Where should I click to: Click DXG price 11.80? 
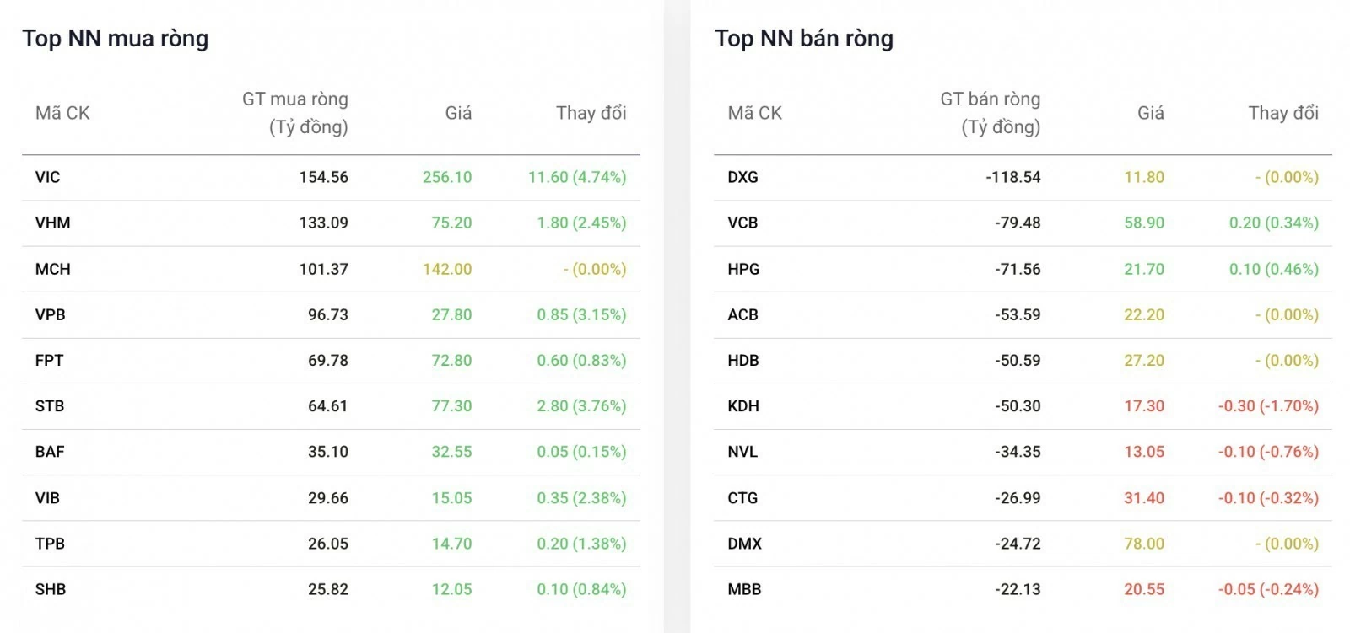tap(1144, 177)
